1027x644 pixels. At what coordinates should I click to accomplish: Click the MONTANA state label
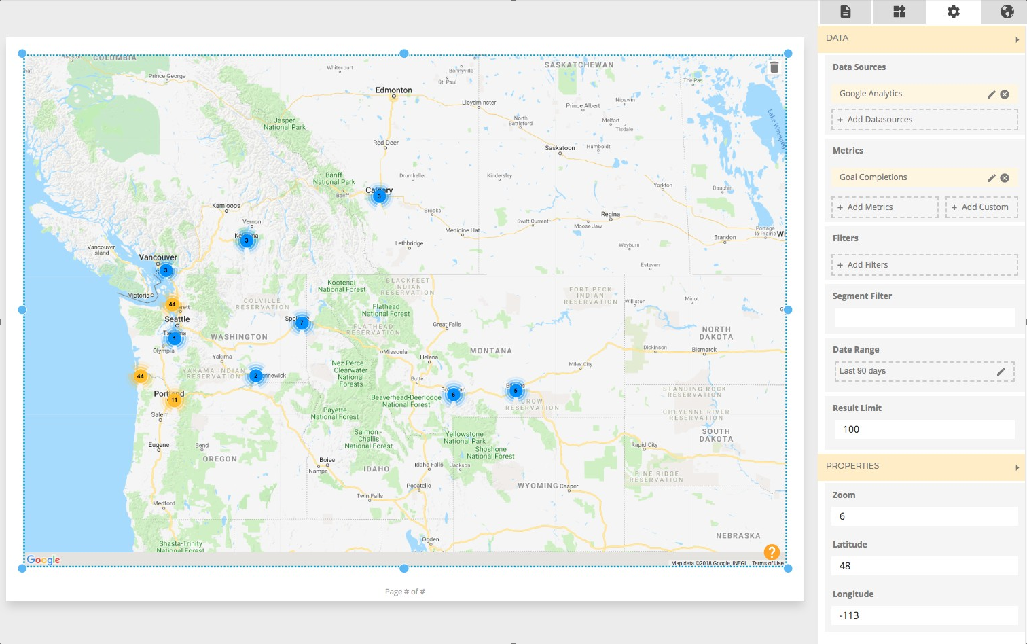tap(491, 351)
